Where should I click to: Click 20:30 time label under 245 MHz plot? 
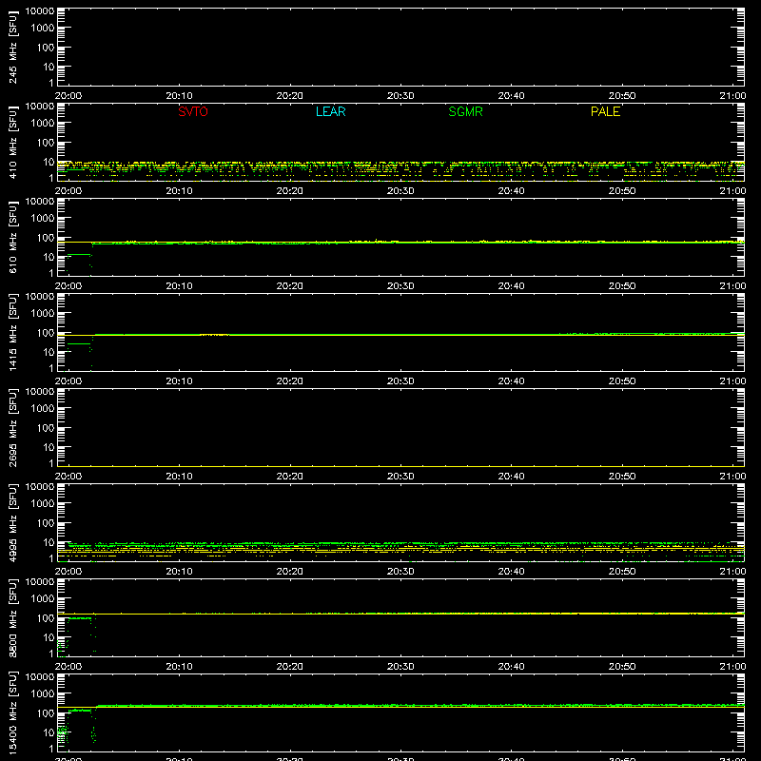[400, 96]
